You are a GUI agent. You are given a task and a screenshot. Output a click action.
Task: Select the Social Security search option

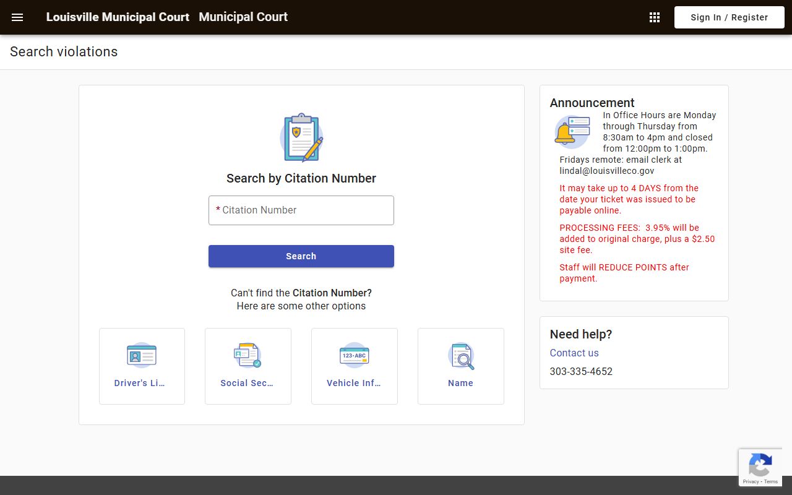point(248,366)
